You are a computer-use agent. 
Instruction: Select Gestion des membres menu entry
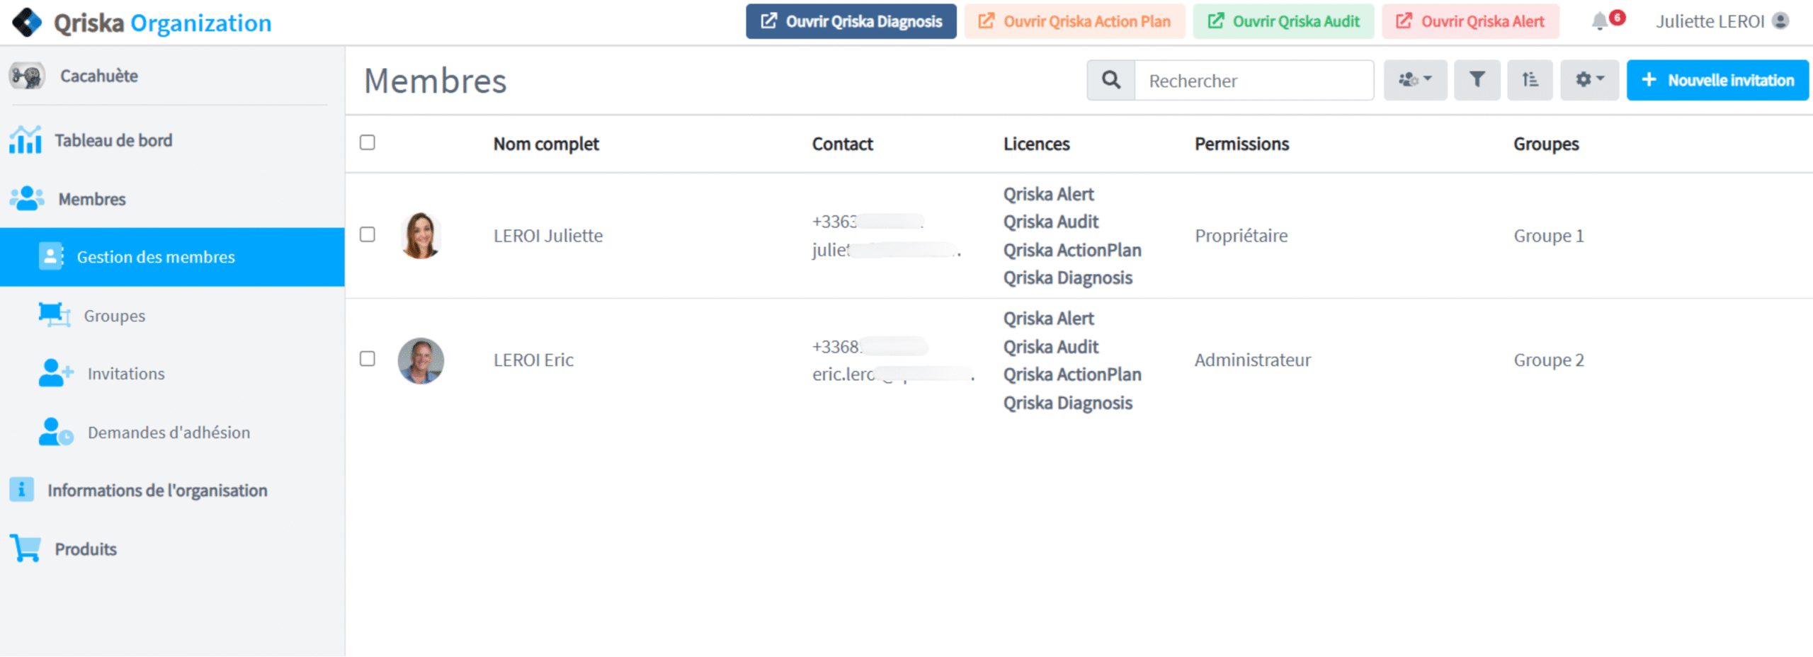coord(172,257)
